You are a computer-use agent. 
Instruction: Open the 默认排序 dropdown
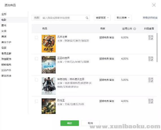click(123, 18)
